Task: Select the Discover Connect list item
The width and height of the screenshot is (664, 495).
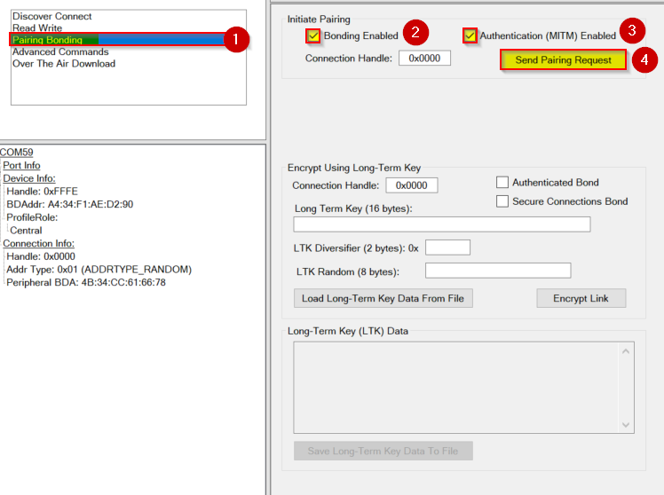Action: click(51, 17)
